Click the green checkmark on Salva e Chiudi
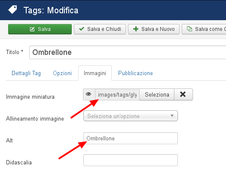This screenshot has width=226, height=173. pyautogui.click(x=82, y=29)
